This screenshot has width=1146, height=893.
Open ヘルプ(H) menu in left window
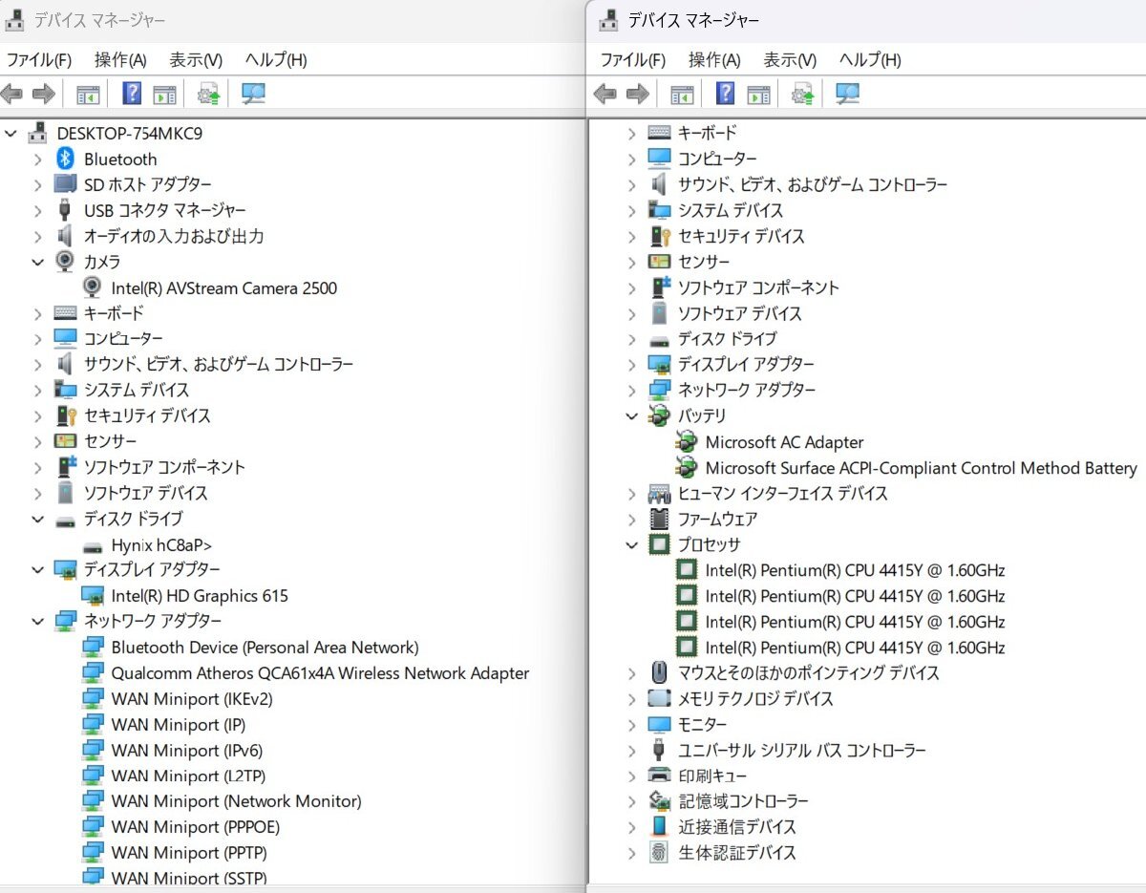pos(276,59)
